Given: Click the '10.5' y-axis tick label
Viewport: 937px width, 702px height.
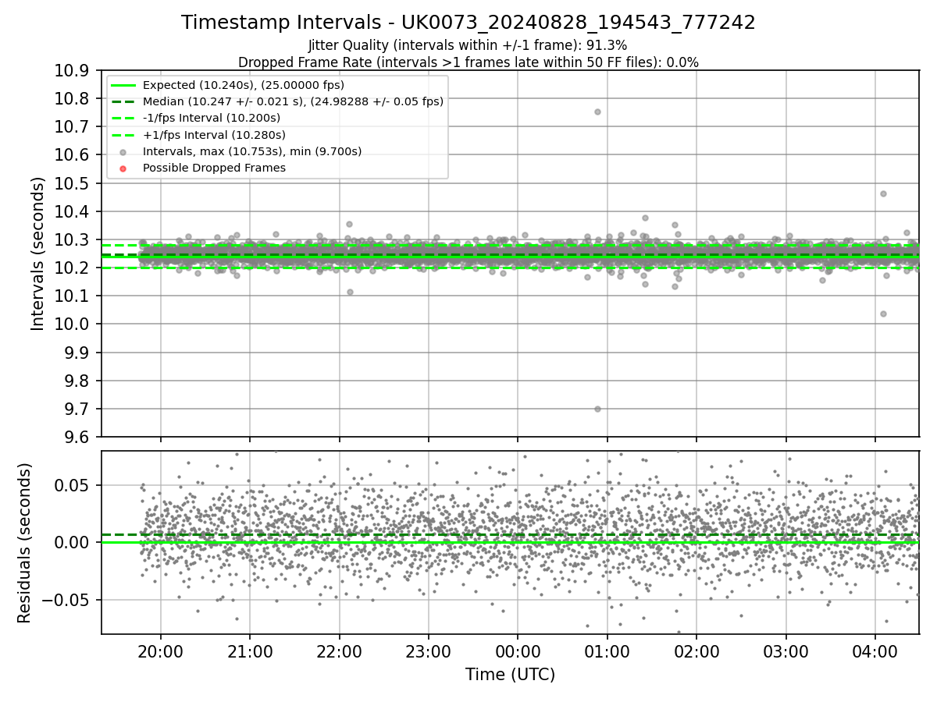Looking at the screenshot, I should (72, 183).
